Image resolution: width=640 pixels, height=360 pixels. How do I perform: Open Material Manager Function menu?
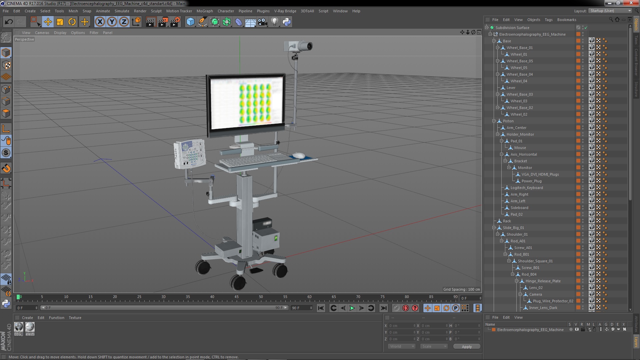point(57,318)
